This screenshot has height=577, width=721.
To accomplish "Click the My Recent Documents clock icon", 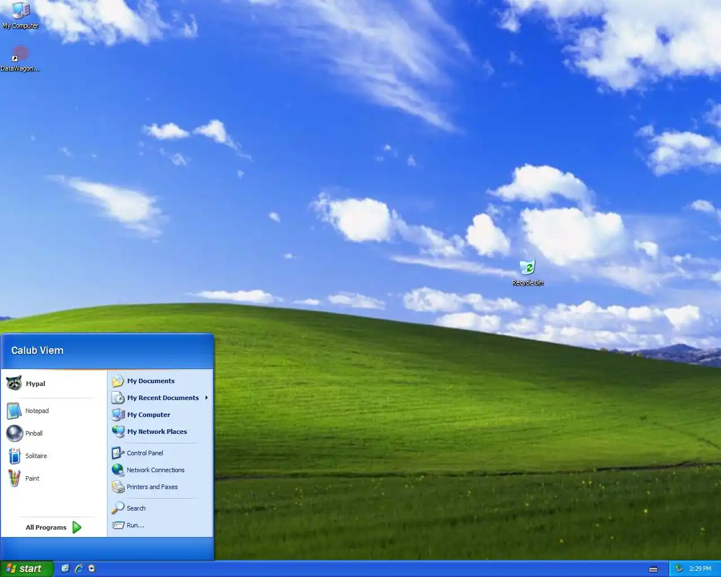I will 118,398.
